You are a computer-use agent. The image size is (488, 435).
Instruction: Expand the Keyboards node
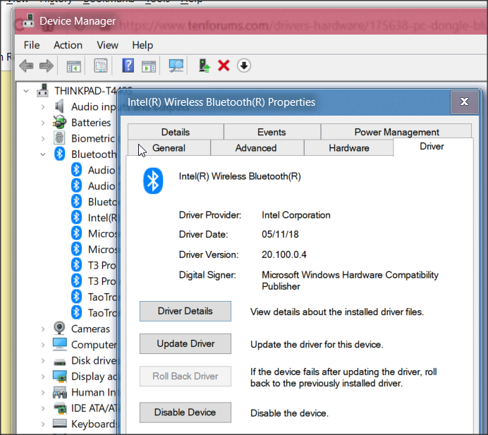(43, 424)
